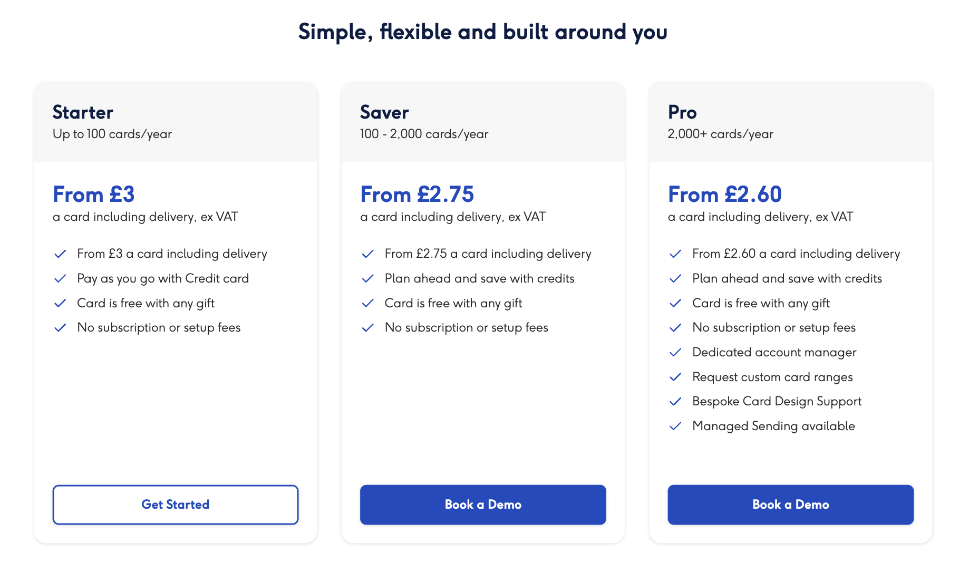Click checkmark next to Managed Sending available
Viewport: 969px width, 563px height.
[x=675, y=426]
